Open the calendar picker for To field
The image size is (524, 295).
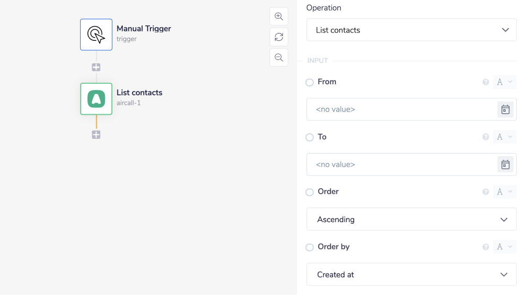(x=505, y=165)
